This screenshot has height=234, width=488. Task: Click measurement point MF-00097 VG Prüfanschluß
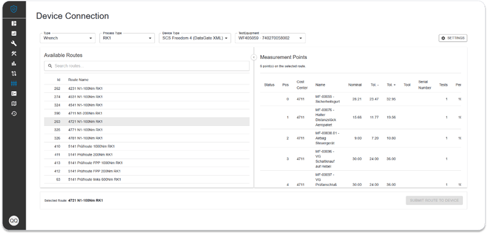(x=326, y=180)
